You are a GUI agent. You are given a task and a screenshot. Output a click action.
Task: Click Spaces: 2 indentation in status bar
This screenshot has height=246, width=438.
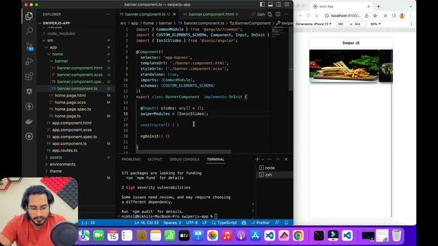click(x=172, y=223)
